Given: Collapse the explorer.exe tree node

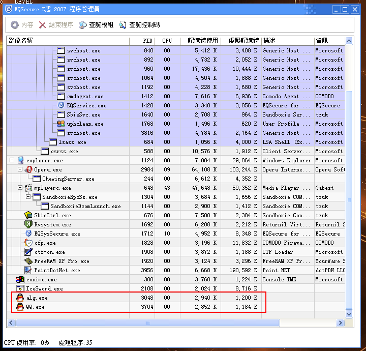Looking at the screenshot, I should tap(12, 160).
